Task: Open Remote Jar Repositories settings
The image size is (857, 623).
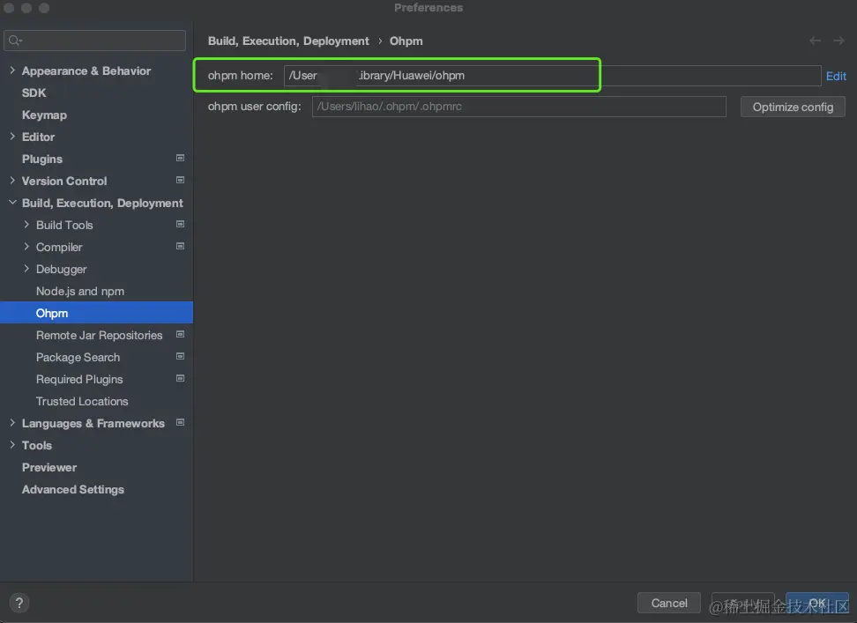Action: [x=99, y=335]
